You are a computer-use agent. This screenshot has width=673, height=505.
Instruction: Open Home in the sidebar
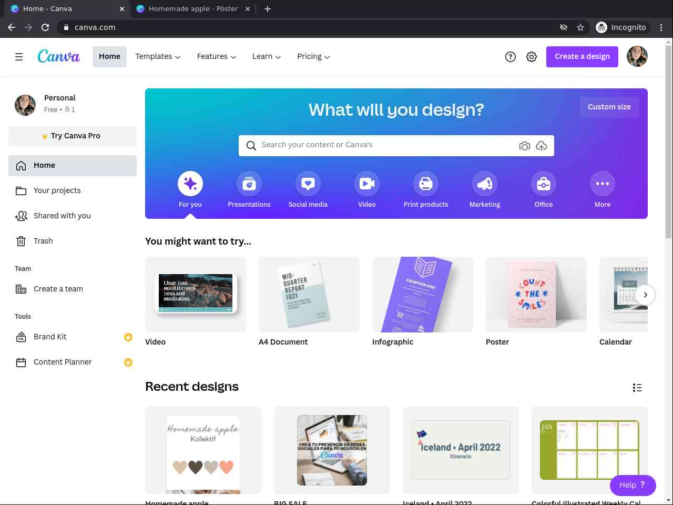pyautogui.click(x=73, y=166)
